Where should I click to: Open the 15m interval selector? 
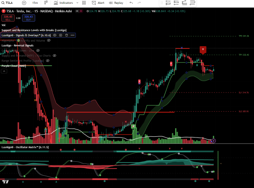(35, 3)
